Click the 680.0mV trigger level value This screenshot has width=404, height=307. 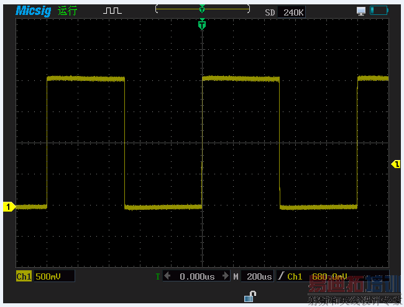[x=329, y=276]
